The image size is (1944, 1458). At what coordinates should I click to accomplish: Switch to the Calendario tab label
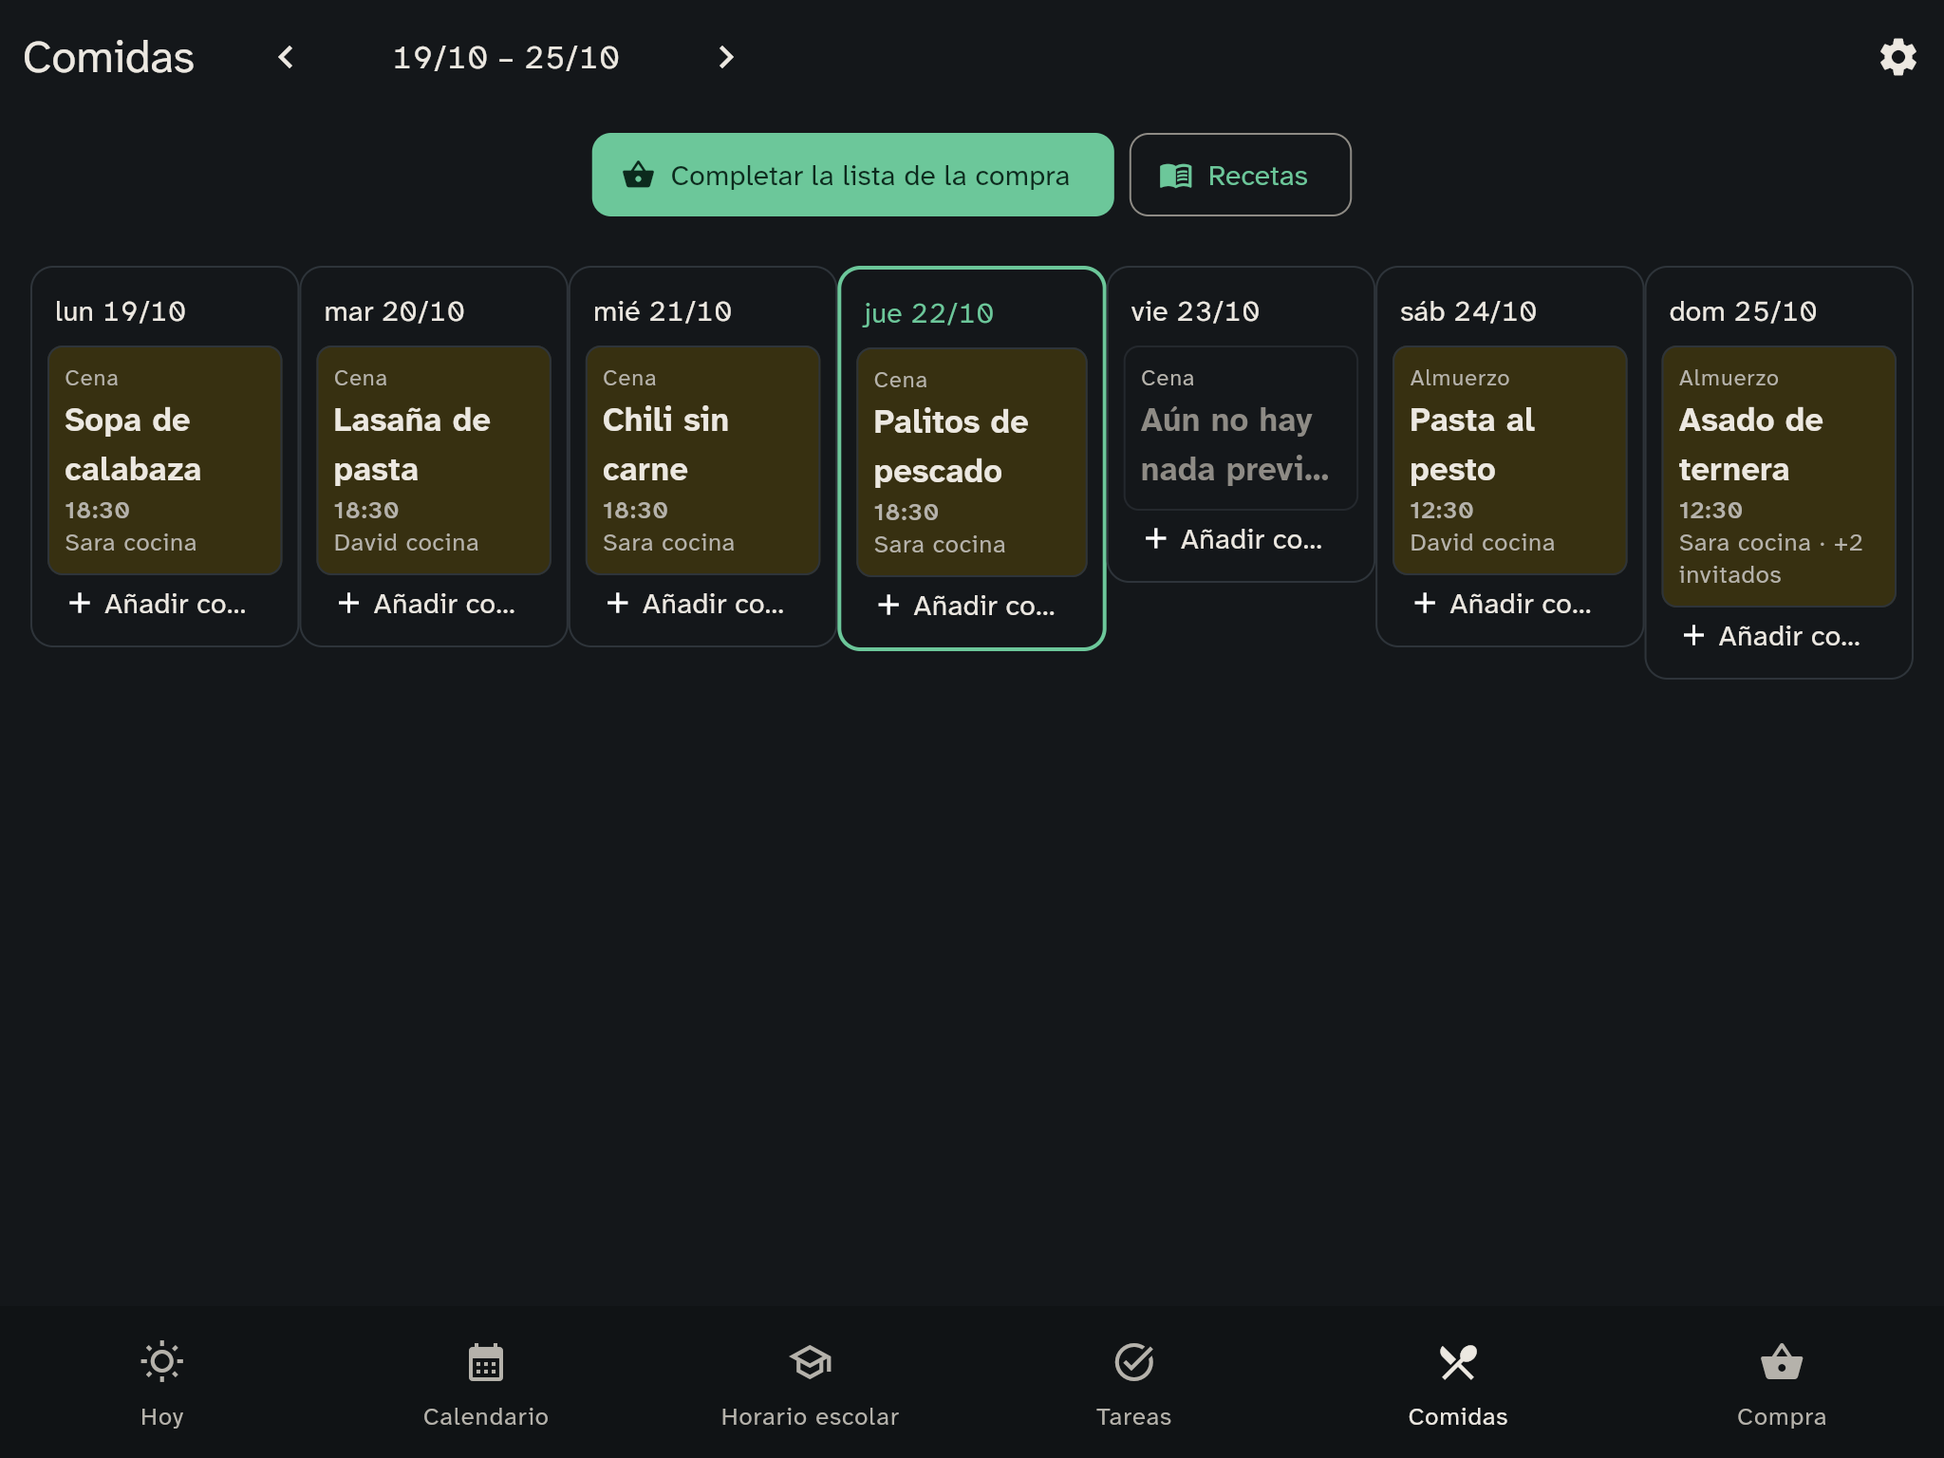[486, 1416]
